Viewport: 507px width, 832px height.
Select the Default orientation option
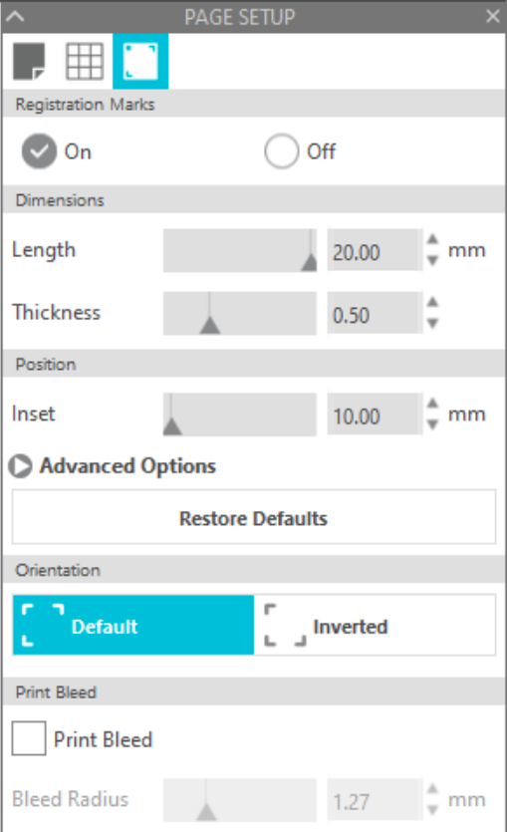[x=133, y=625]
